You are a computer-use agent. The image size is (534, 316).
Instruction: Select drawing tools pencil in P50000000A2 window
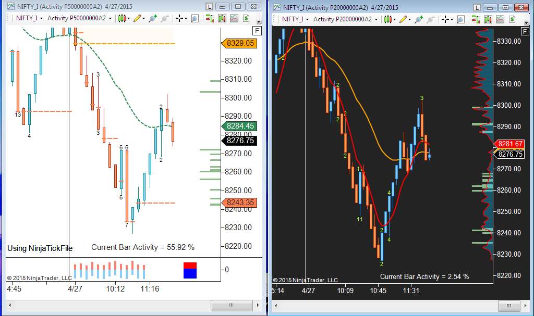[x=137, y=18]
